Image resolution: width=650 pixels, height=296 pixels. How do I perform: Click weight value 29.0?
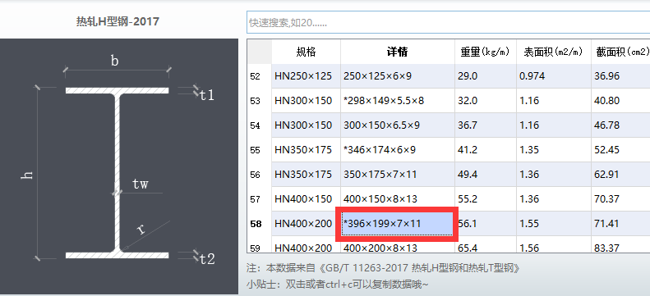coord(486,76)
